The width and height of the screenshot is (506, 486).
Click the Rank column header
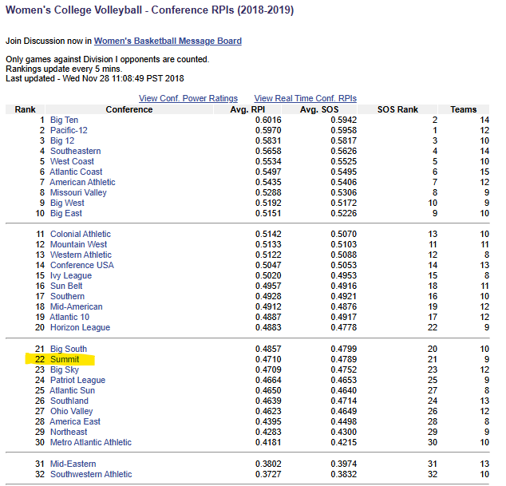26,109
